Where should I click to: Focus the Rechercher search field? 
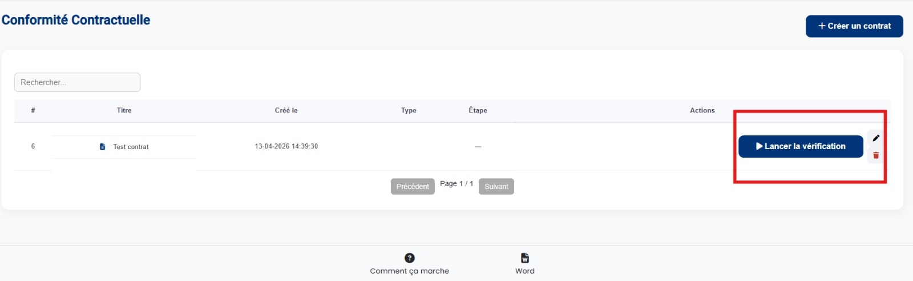click(77, 82)
